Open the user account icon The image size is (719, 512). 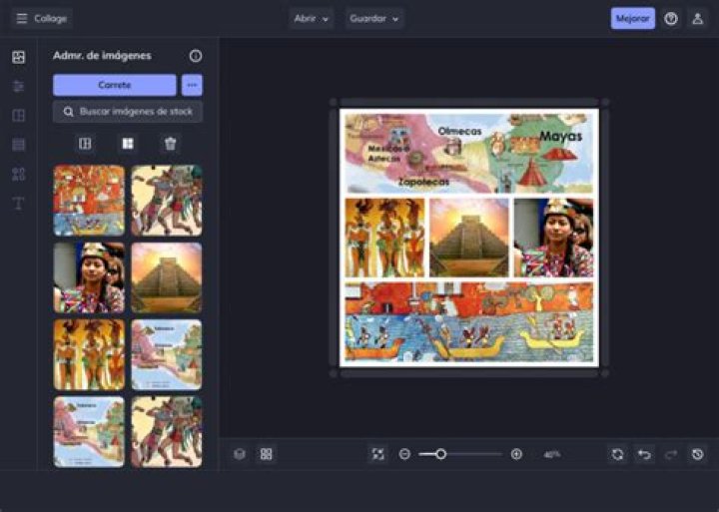point(697,19)
